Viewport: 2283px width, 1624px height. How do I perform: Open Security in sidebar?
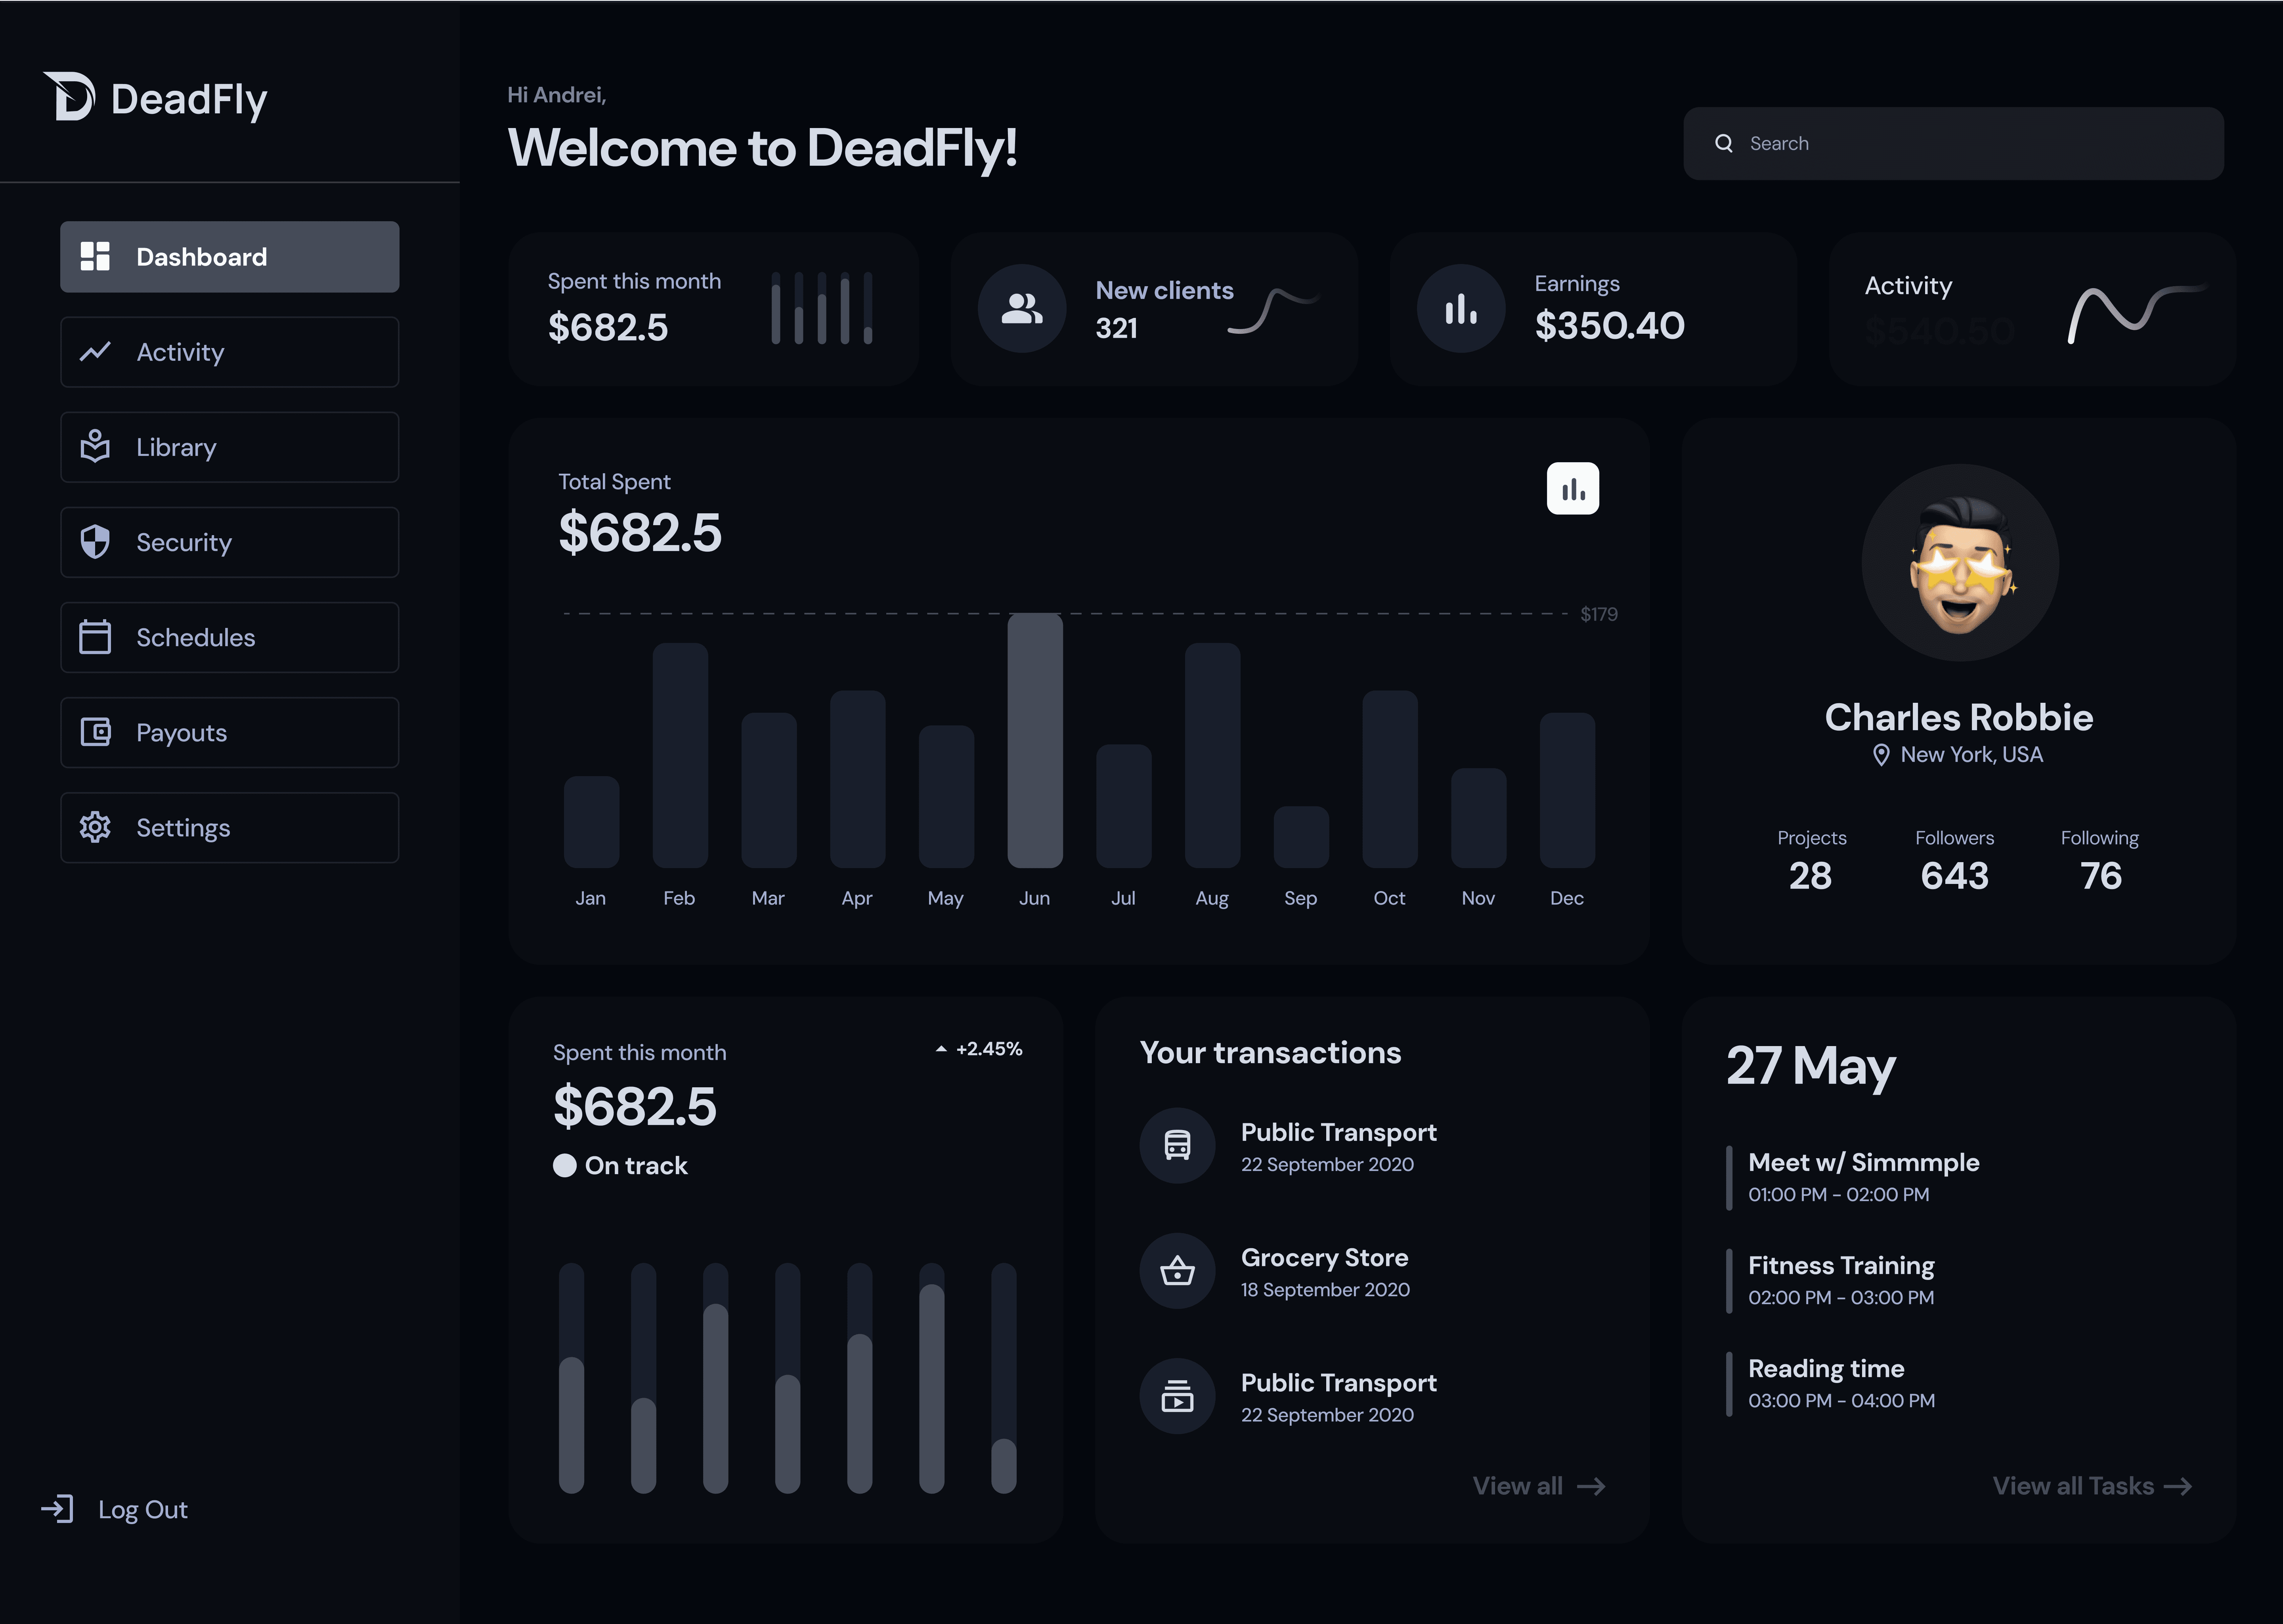[x=230, y=542]
